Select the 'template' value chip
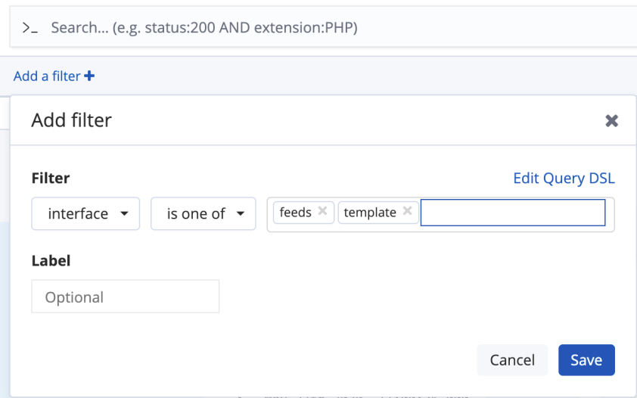The height and width of the screenshot is (398, 637). [x=369, y=213]
